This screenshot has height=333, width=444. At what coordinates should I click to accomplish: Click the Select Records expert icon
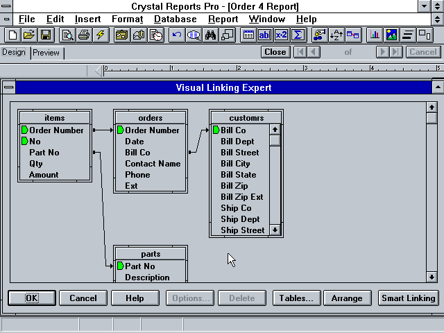pyautogui.click(x=319, y=35)
